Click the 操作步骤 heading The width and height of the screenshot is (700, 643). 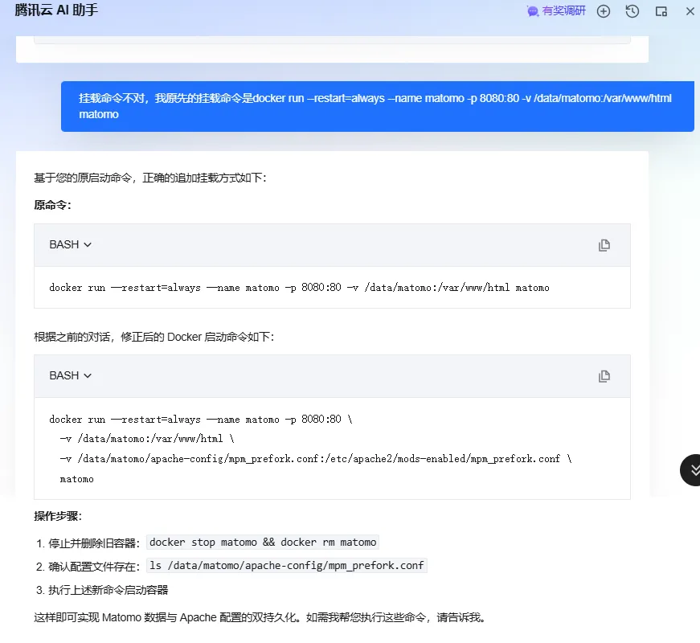58,516
